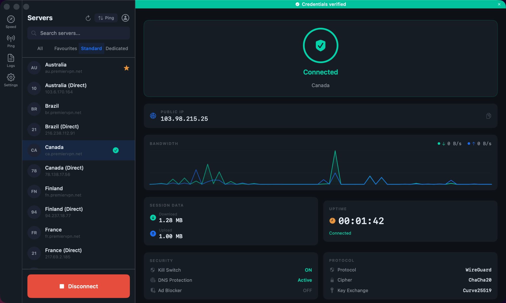Refresh the server list
Image resolution: width=506 pixels, height=303 pixels.
click(88, 18)
